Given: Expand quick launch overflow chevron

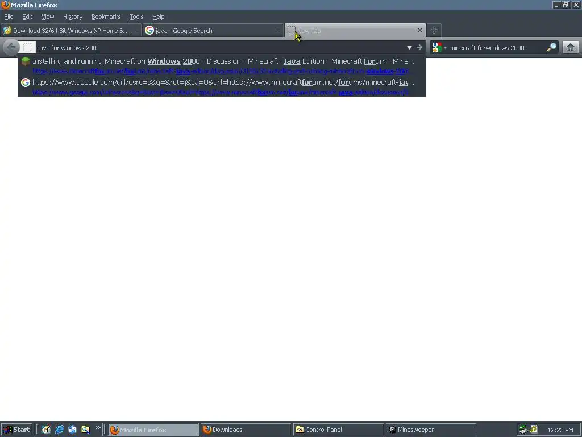Looking at the screenshot, I should pos(98,428).
